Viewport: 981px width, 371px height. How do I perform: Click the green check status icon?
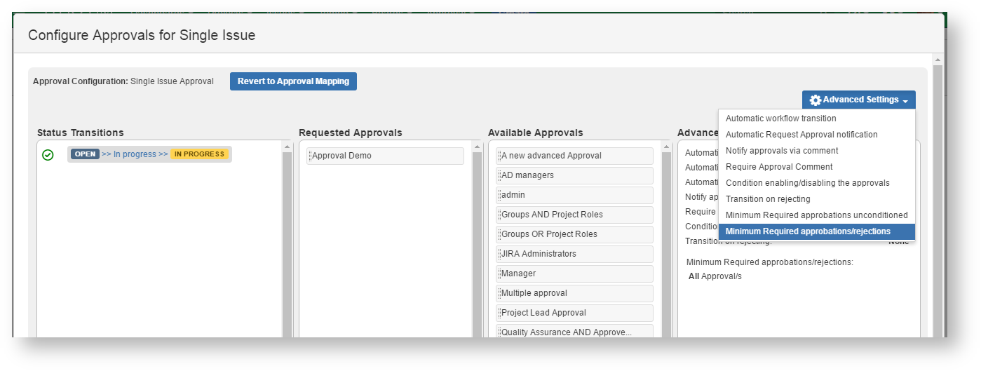coord(48,155)
